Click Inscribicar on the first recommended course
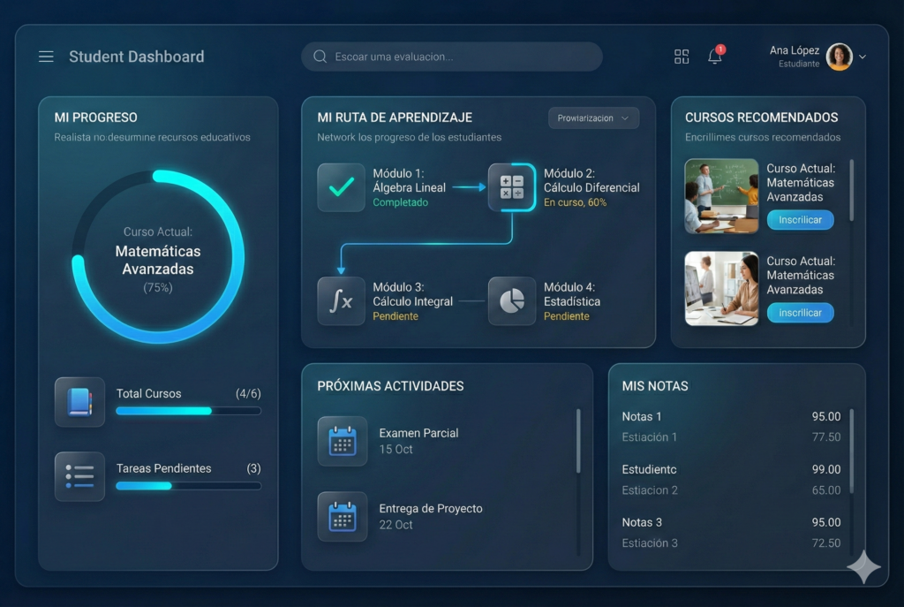The width and height of the screenshot is (904, 607). (800, 220)
